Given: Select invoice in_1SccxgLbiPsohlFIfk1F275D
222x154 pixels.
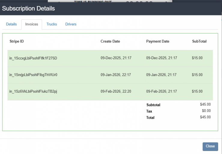Looking at the screenshot, I should tap(110, 58).
